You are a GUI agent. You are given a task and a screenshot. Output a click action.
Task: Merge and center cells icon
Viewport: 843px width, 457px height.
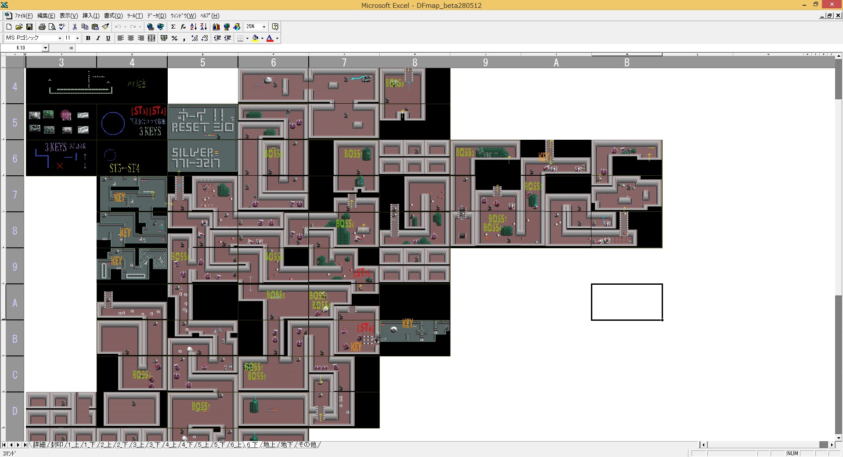[151, 38]
